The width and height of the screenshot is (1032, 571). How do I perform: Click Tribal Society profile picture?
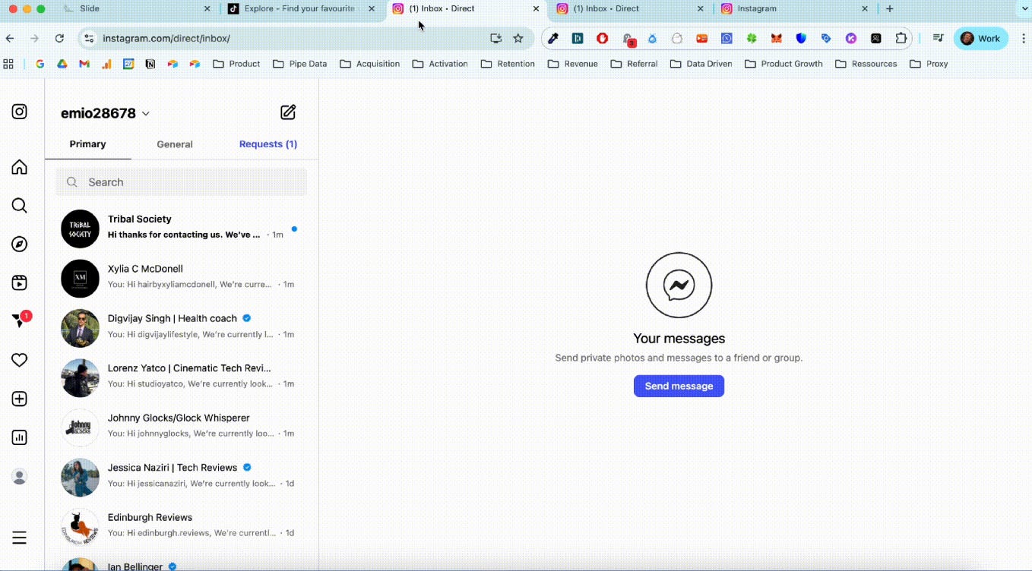pyautogui.click(x=80, y=229)
